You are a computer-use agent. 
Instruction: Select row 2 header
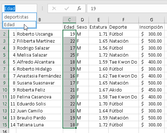coord(4,34)
